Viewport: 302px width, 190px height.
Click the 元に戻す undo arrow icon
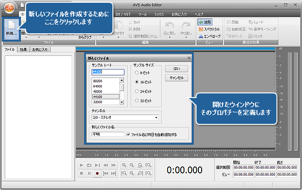170,25
